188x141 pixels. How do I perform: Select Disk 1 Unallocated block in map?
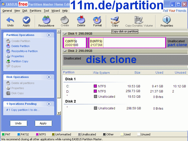tap(177, 43)
